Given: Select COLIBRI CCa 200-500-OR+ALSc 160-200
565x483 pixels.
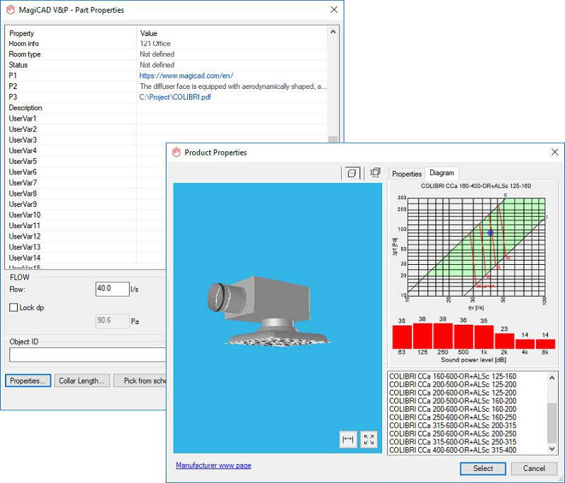Looking at the screenshot, I should coord(453,401).
